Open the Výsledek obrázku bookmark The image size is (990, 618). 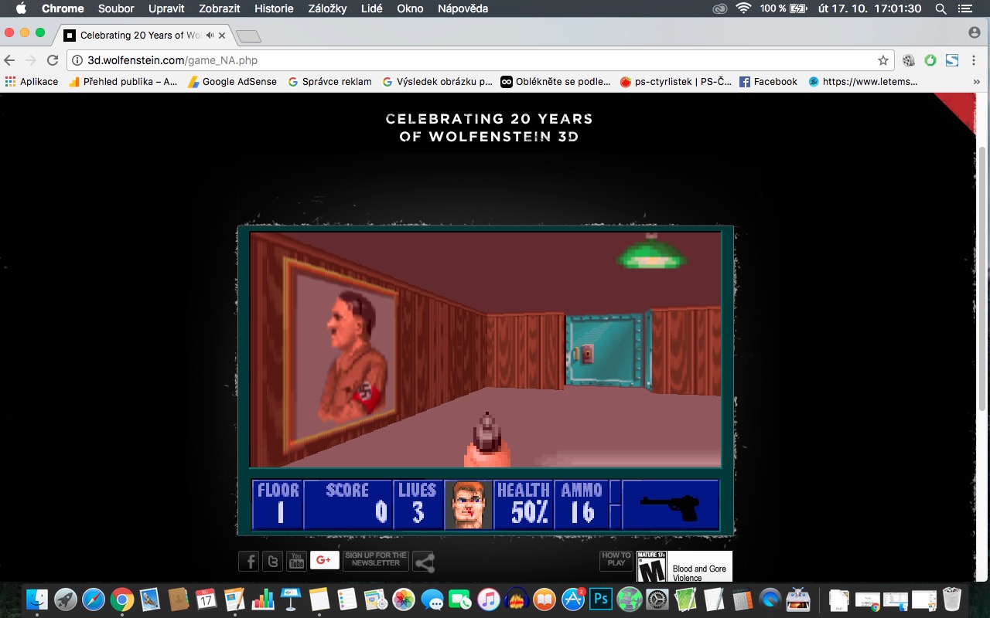coord(437,81)
